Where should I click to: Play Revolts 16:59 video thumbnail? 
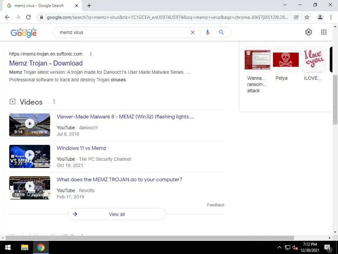[x=30, y=188]
